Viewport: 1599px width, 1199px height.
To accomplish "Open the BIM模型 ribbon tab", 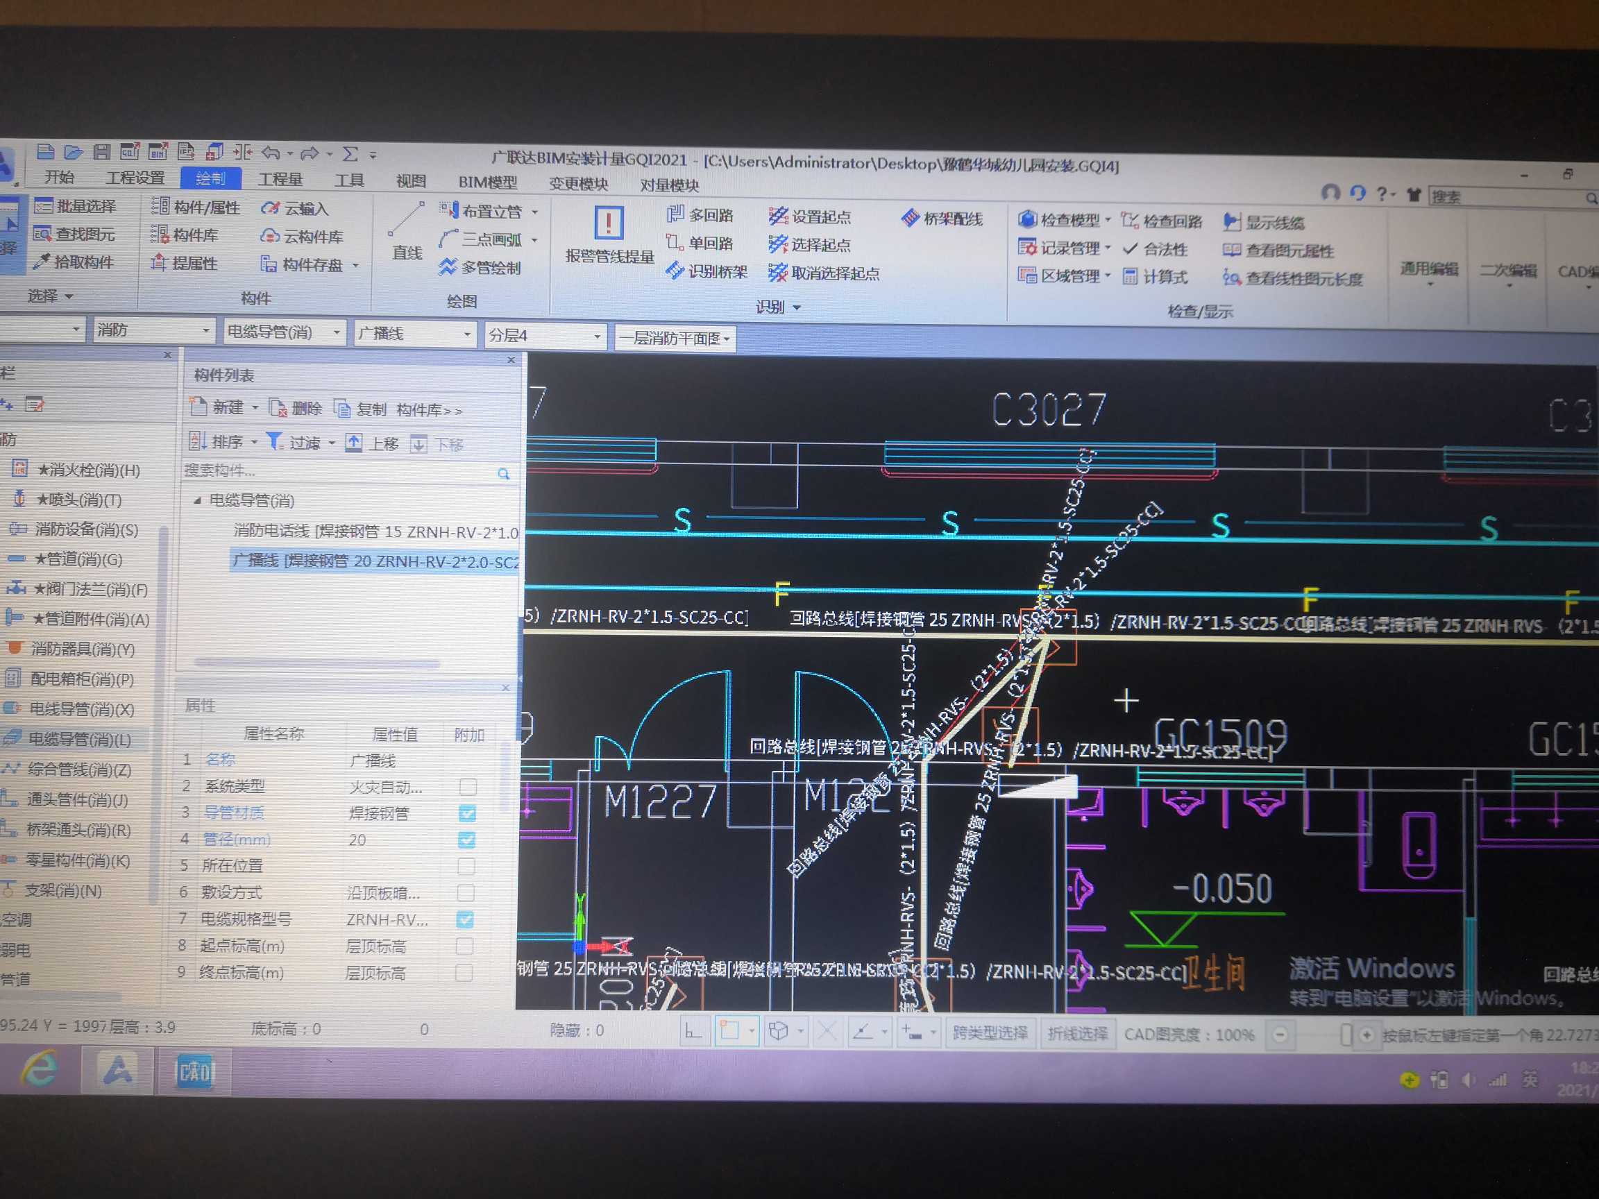I will coord(488,182).
